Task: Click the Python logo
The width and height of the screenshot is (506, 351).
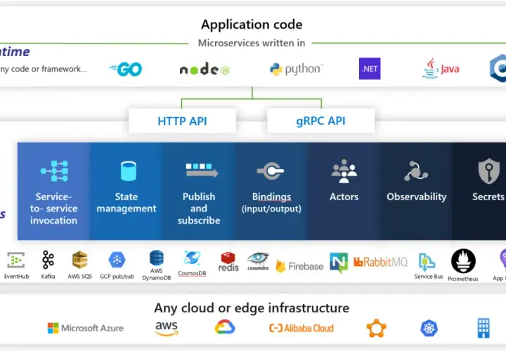Action: click(296, 69)
